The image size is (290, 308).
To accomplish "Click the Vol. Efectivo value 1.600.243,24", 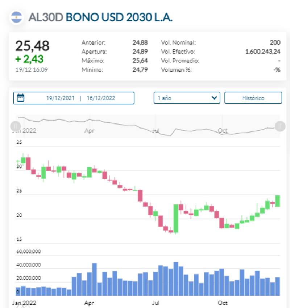I will [x=263, y=52].
